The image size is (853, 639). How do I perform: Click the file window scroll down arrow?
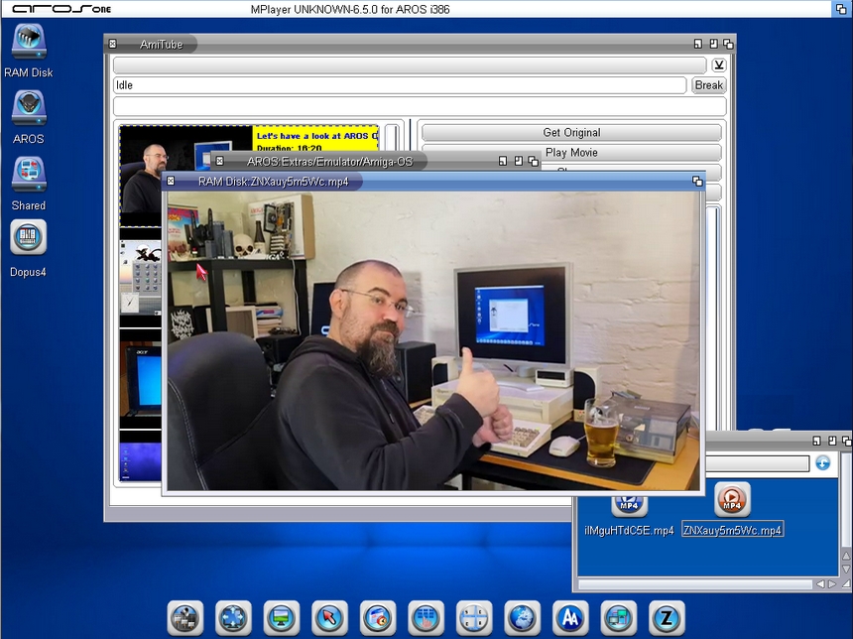pos(844,567)
